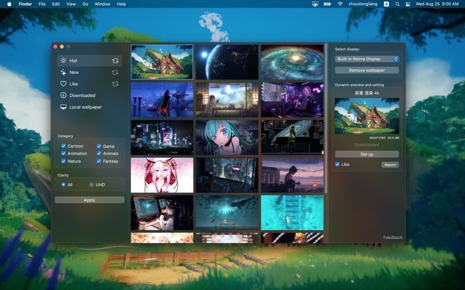This screenshot has height=290, width=465.
Task: Select the UHD clarity option
Action: coord(91,184)
